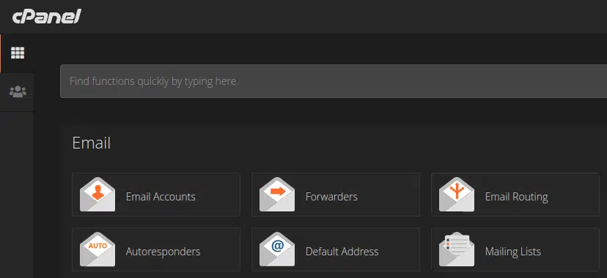Collapse the Email section heading
The width and height of the screenshot is (607, 278).
pyautogui.click(x=92, y=143)
